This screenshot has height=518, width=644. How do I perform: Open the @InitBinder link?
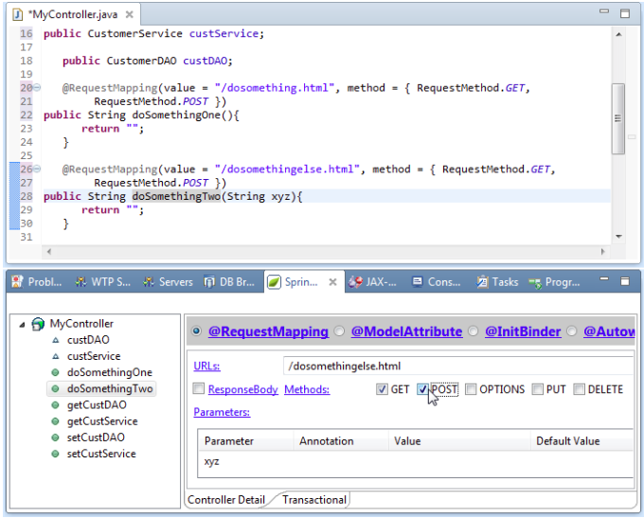[523, 331]
